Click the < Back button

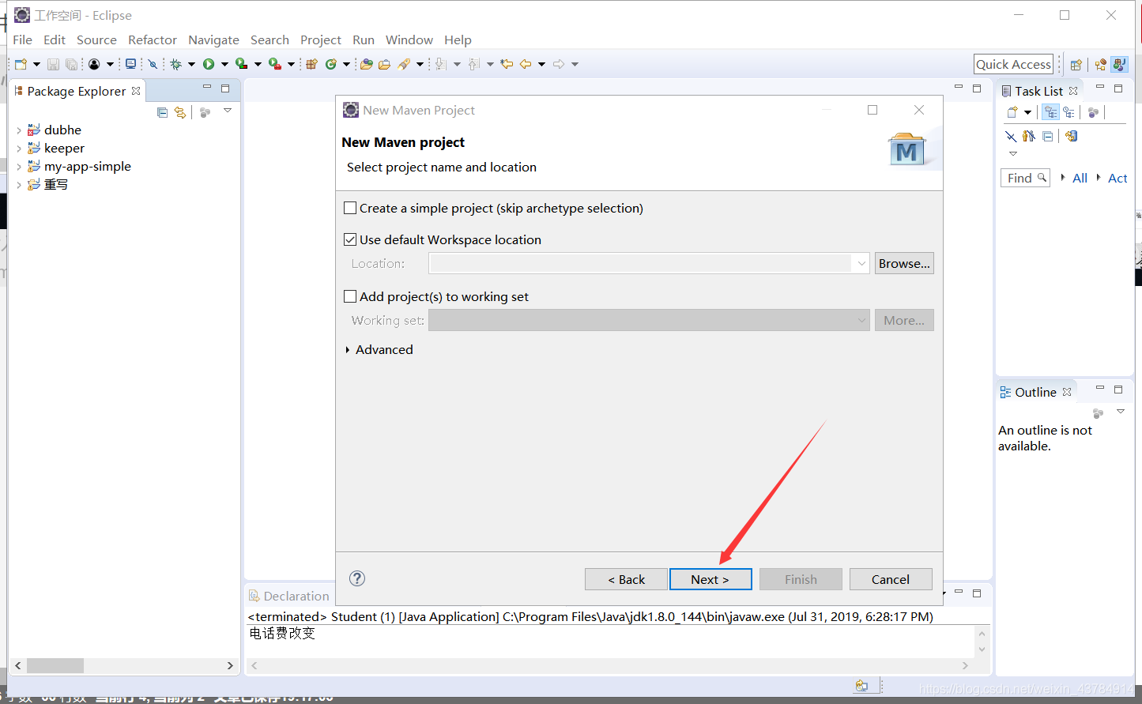[x=626, y=579]
